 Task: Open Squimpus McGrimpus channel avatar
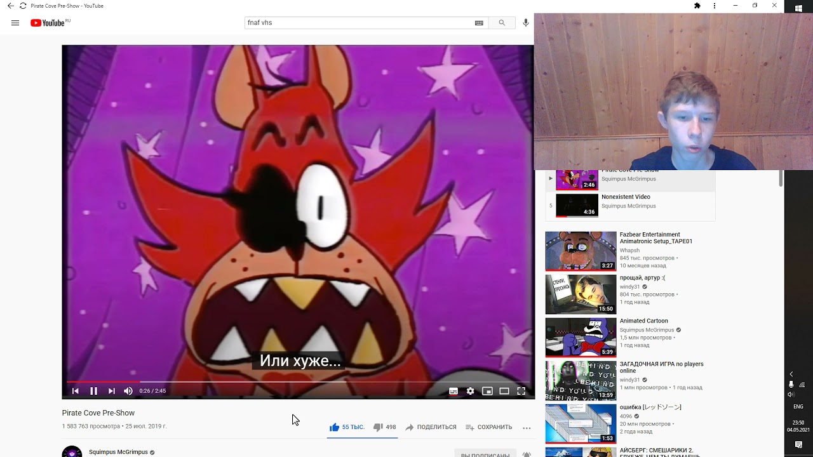(72, 451)
